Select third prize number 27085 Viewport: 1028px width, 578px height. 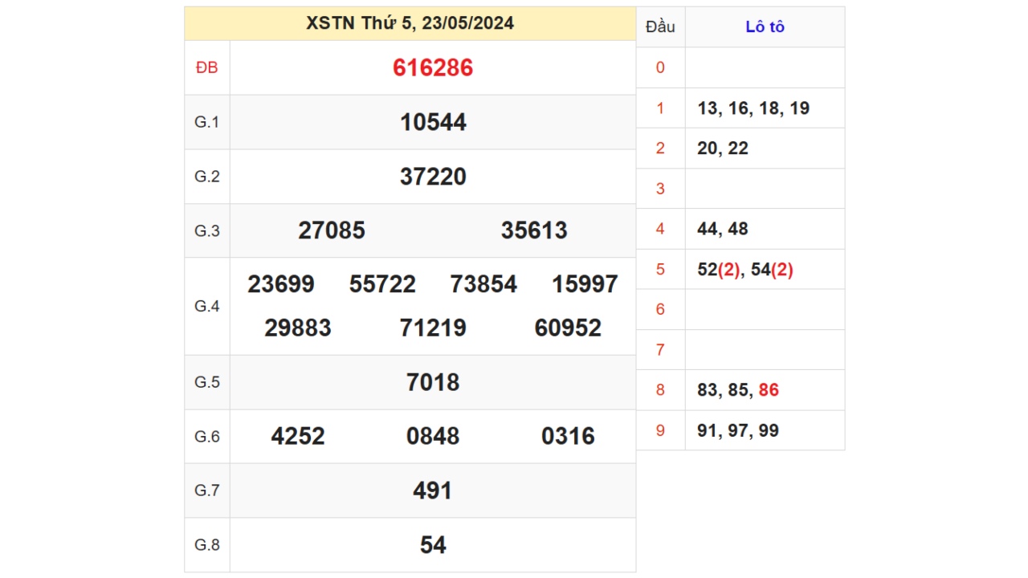332,230
